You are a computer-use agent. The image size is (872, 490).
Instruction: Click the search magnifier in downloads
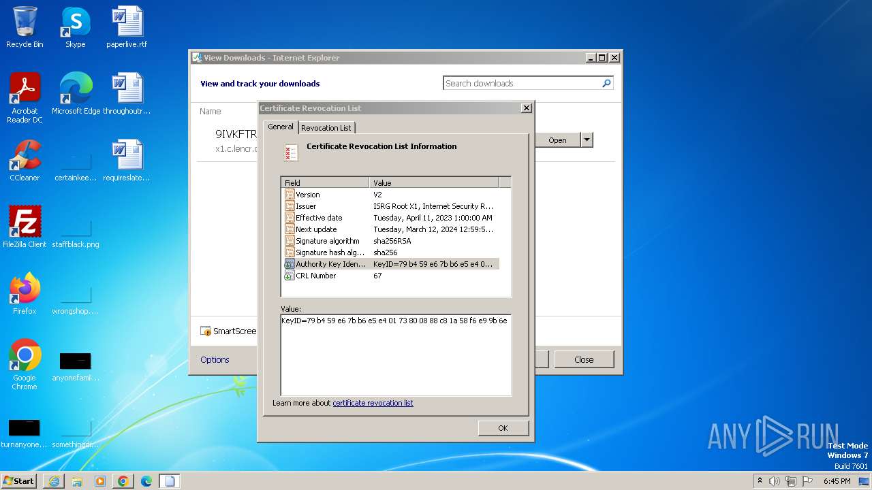[x=606, y=83]
